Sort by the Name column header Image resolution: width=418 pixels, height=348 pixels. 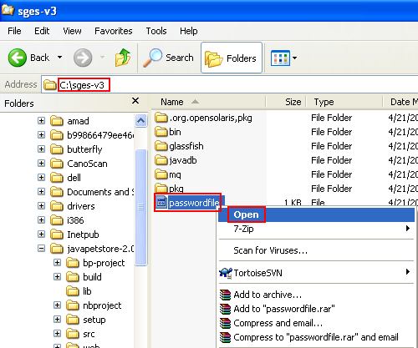click(x=208, y=102)
